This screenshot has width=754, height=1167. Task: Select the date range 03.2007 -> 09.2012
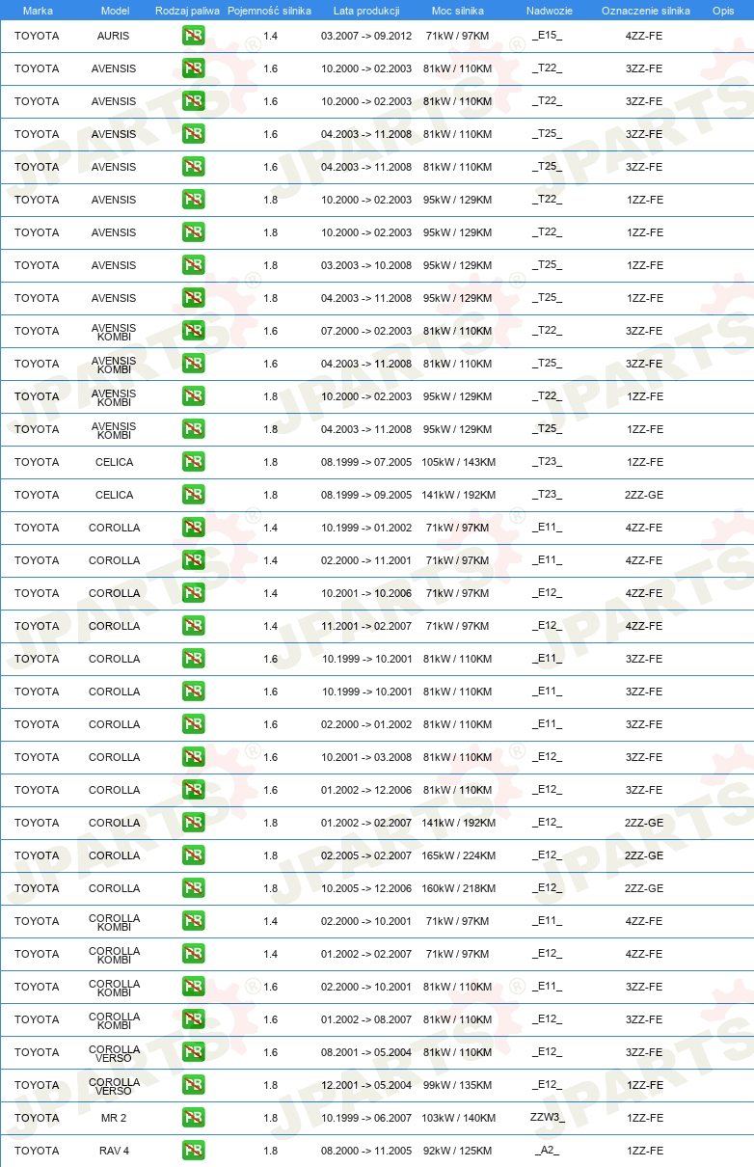(366, 36)
